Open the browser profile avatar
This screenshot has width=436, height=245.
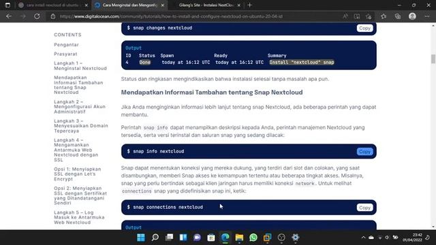412,16
